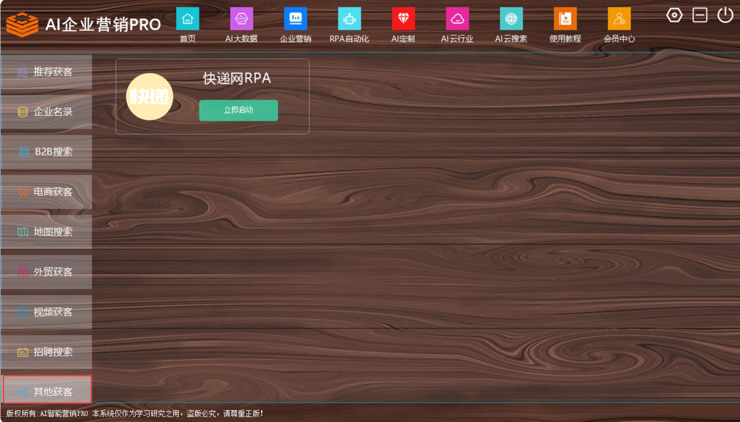The height and width of the screenshot is (422, 740).
Task: Open the AI定制 diamond icon
Action: tap(403, 19)
